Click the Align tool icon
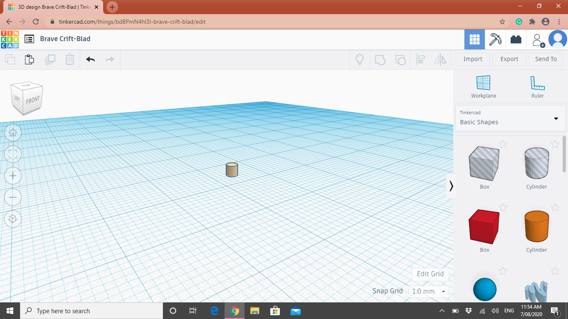Image resolution: width=568 pixels, height=319 pixels. point(420,59)
